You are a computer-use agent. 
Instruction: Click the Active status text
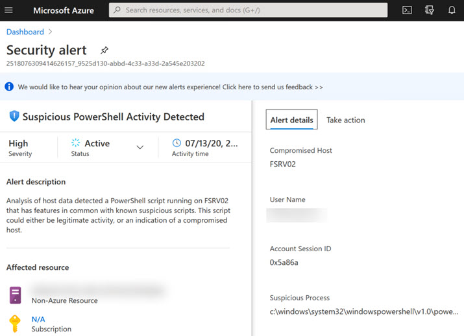click(x=97, y=143)
